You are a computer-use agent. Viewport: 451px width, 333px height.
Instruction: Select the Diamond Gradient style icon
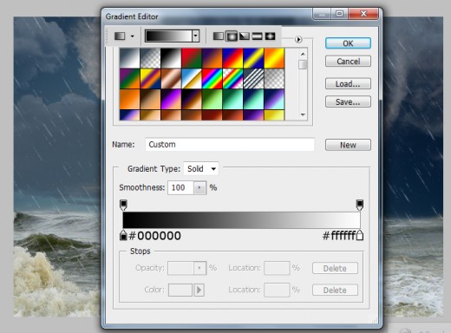[270, 36]
